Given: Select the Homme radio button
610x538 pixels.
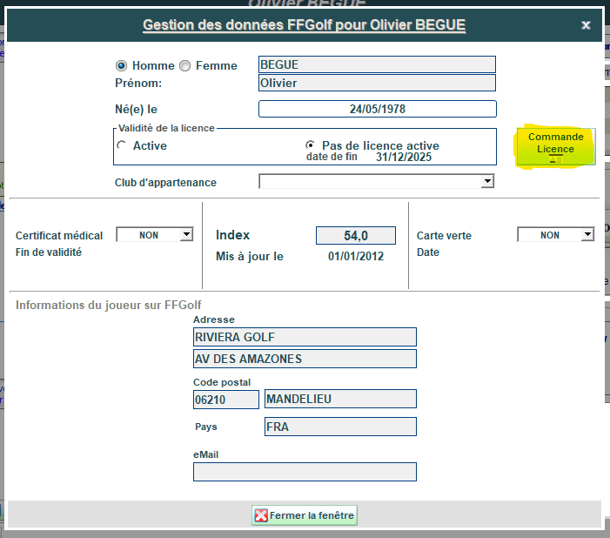Looking at the screenshot, I should [x=121, y=66].
